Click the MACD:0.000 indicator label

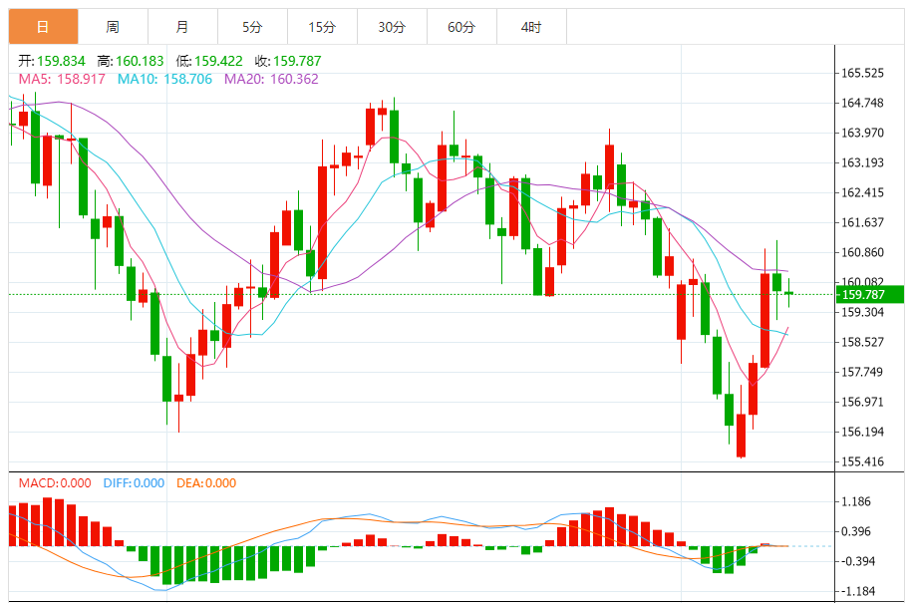point(55,482)
